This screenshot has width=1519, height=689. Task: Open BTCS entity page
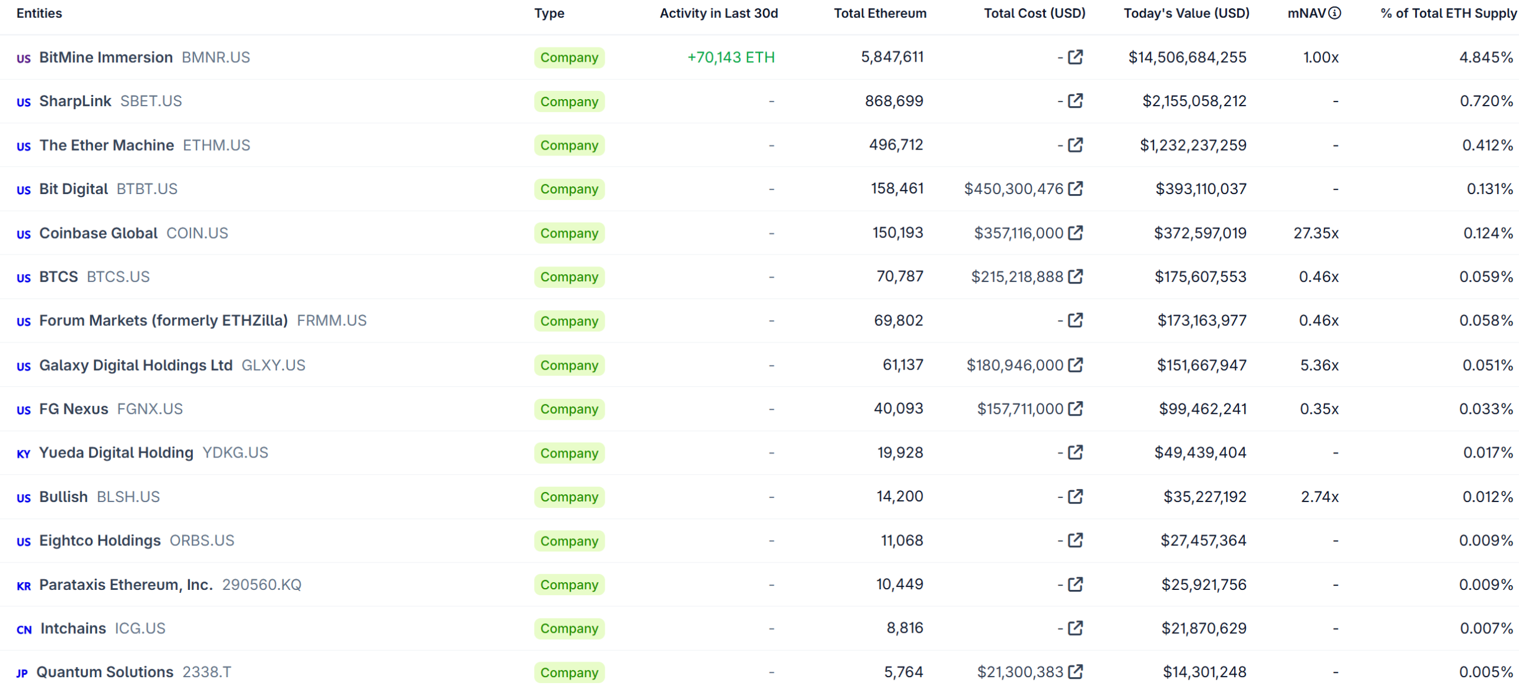point(59,277)
